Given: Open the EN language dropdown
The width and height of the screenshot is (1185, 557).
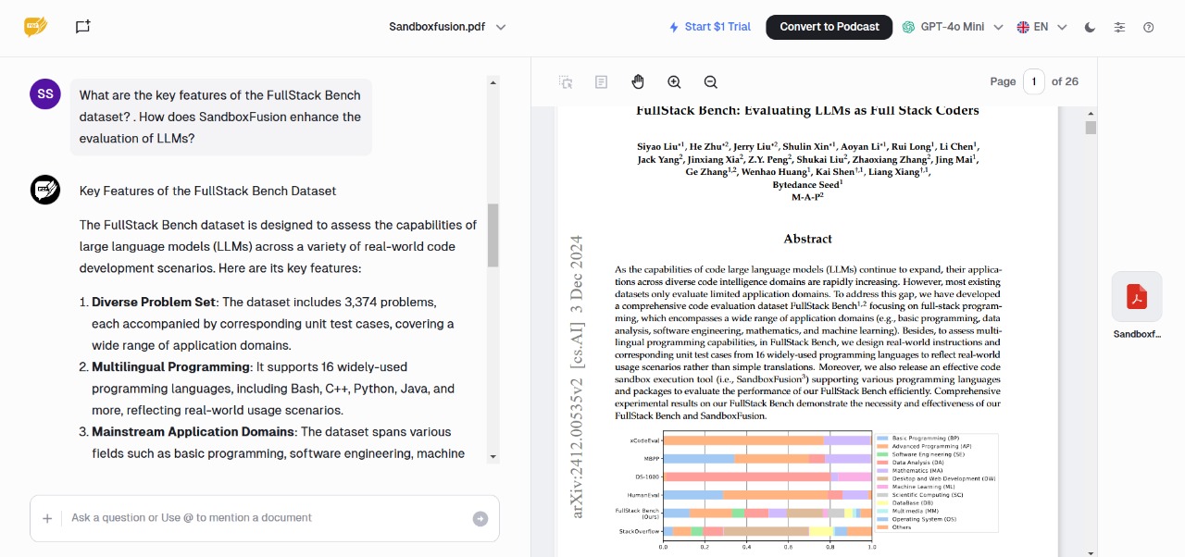Looking at the screenshot, I should pyautogui.click(x=1041, y=27).
